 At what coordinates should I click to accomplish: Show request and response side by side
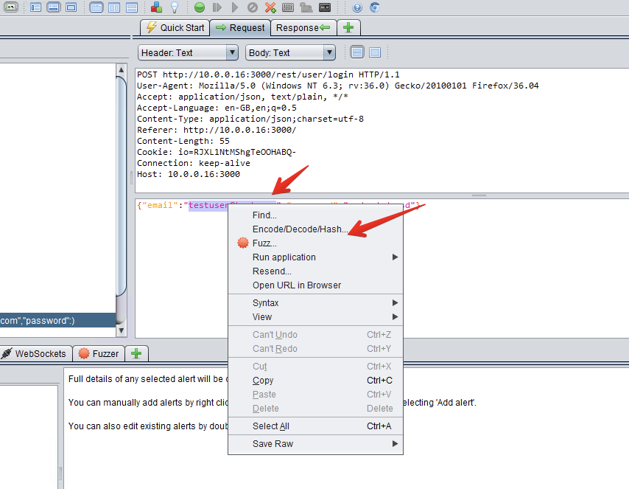click(114, 7)
